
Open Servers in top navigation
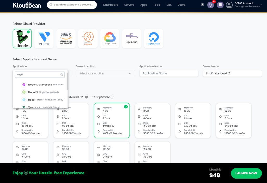tap(129, 5)
